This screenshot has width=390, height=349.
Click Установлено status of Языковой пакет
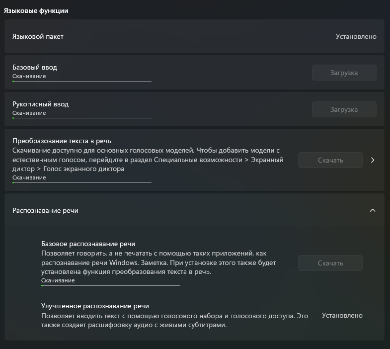click(x=356, y=37)
